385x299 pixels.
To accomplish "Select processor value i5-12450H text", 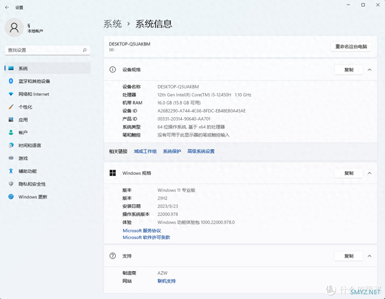I will pos(204,95).
